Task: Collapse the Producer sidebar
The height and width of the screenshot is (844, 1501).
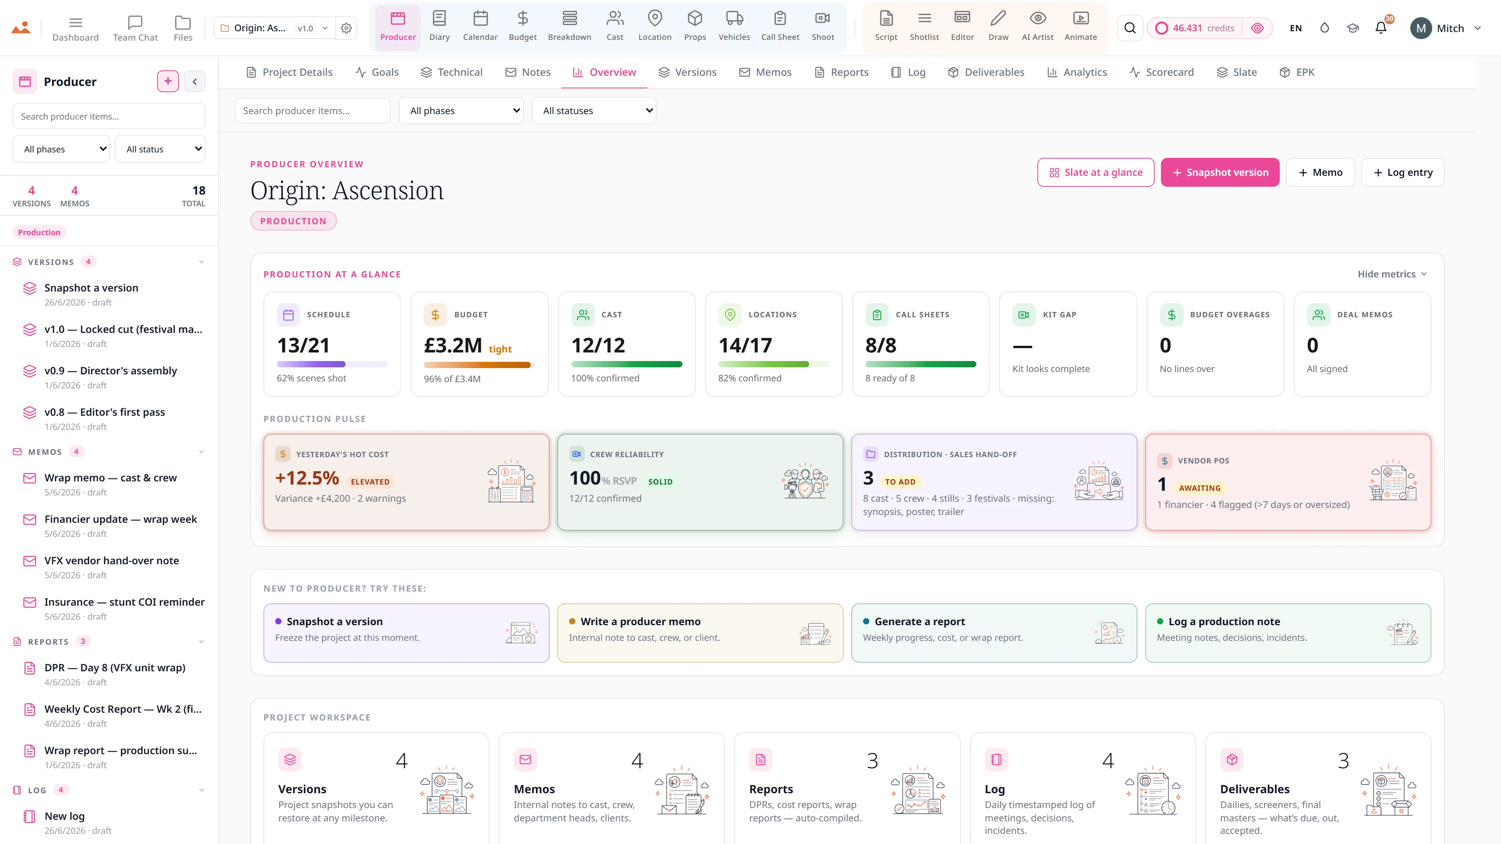Action: tap(195, 82)
